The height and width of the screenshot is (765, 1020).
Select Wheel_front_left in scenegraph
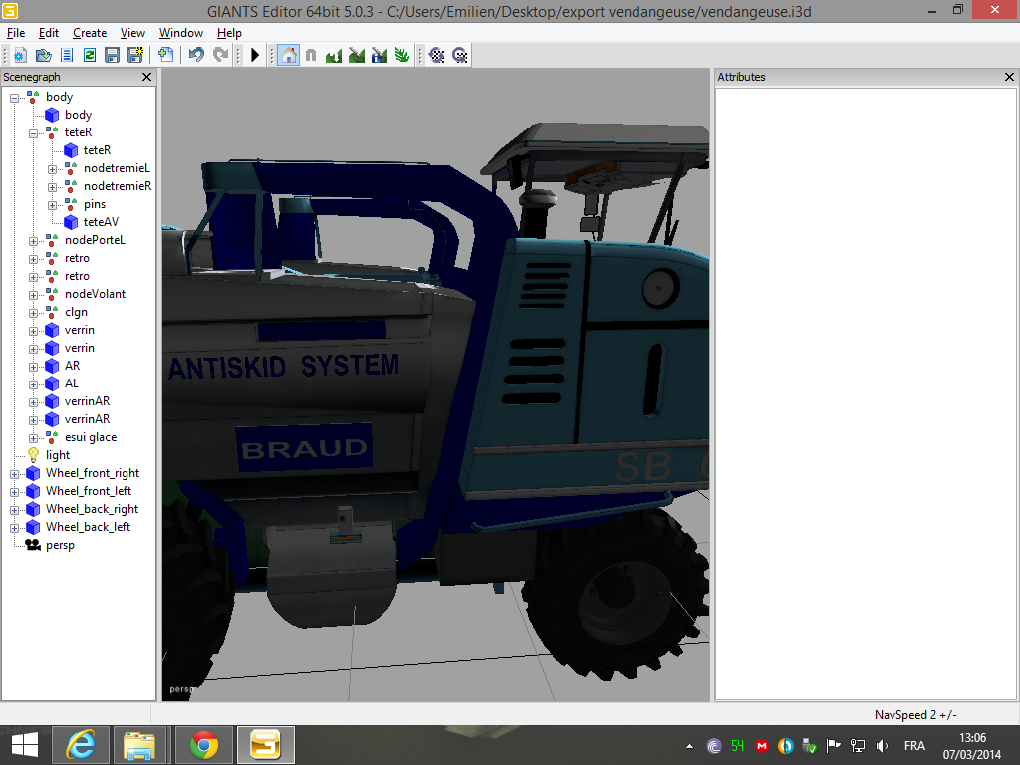click(89, 491)
